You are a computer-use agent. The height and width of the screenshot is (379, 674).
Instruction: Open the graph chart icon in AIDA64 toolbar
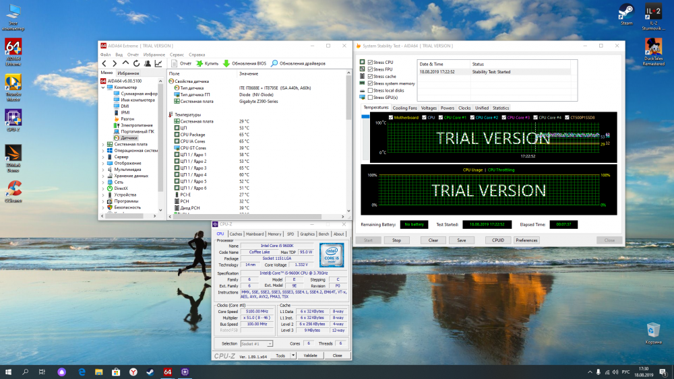pyautogui.click(x=158, y=63)
